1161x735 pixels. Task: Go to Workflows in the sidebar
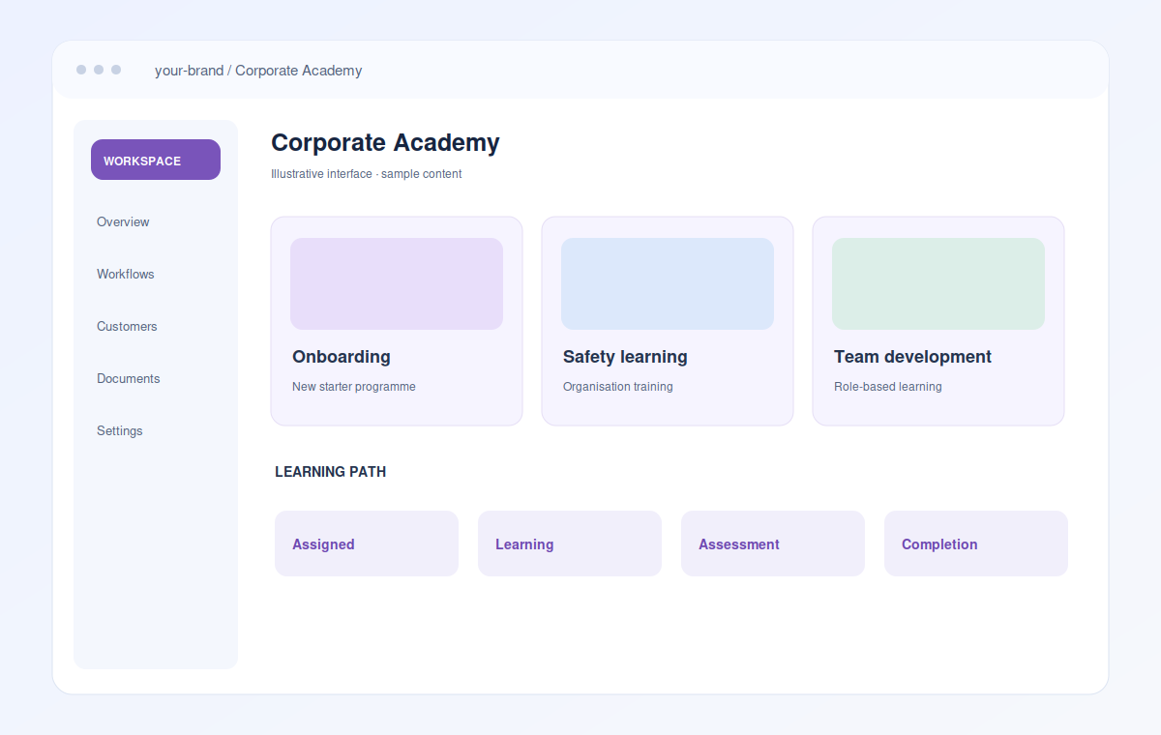126,274
